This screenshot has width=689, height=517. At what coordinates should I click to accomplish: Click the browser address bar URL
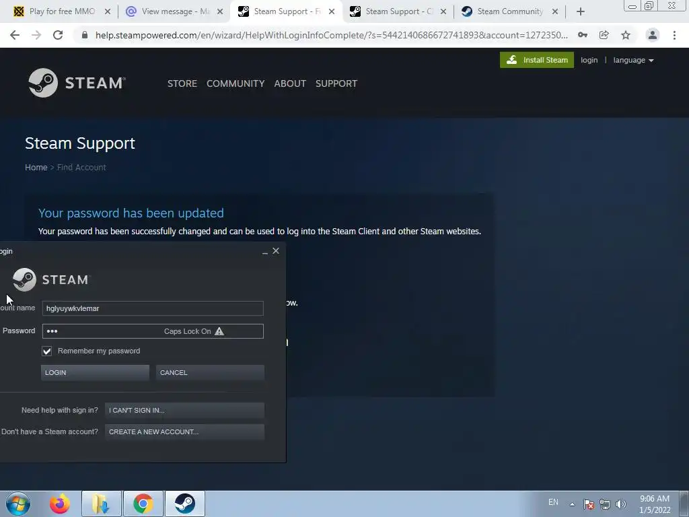[x=331, y=35]
